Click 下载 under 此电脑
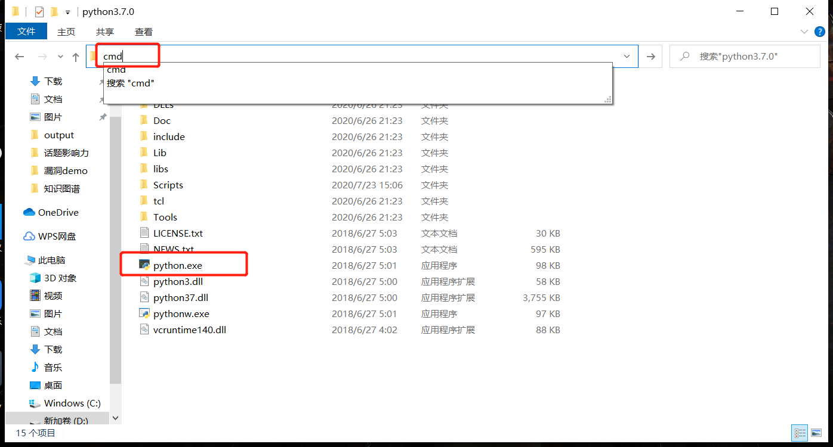833x447 pixels. tap(53, 349)
